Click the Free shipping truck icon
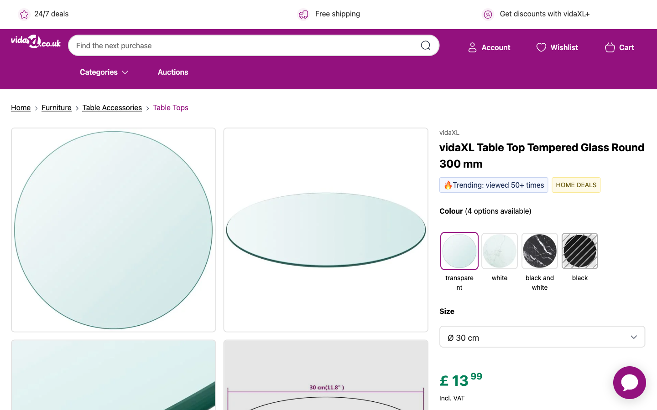 point(303,15)
